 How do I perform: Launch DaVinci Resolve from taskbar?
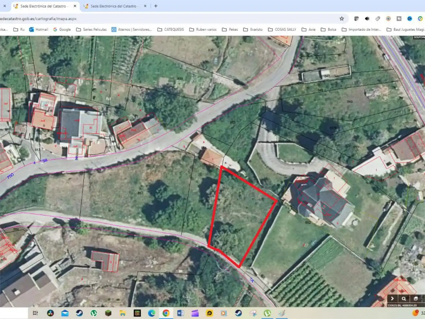tap(50, 313)
